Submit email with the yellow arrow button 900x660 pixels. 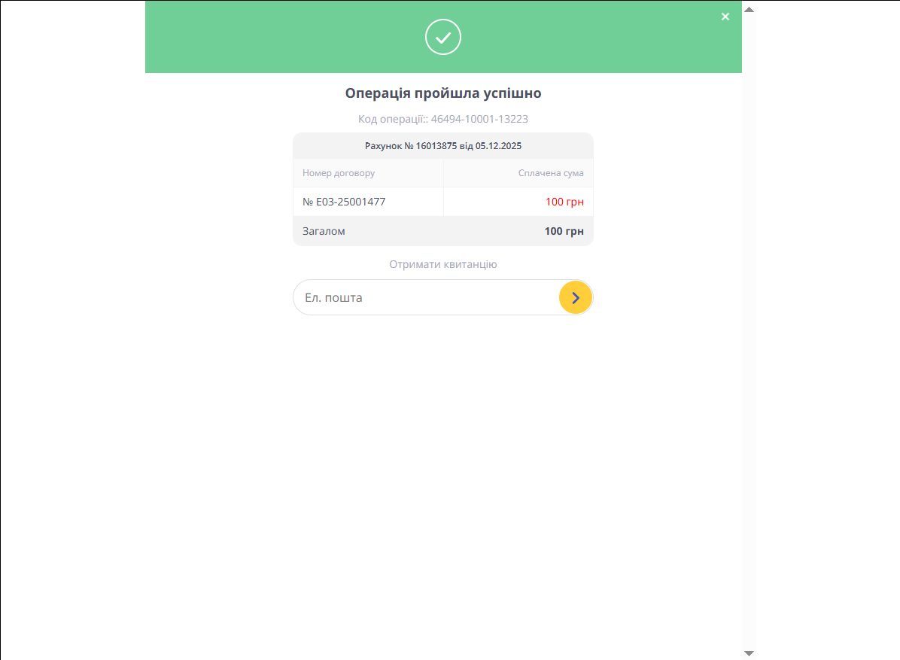[x=576, y=297]
